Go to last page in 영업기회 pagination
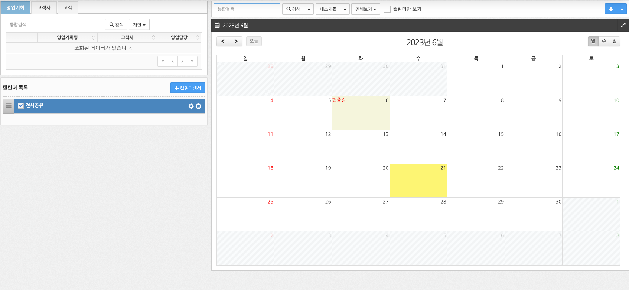Viewport: 629px width, 290px height. [x=192, y=61]
